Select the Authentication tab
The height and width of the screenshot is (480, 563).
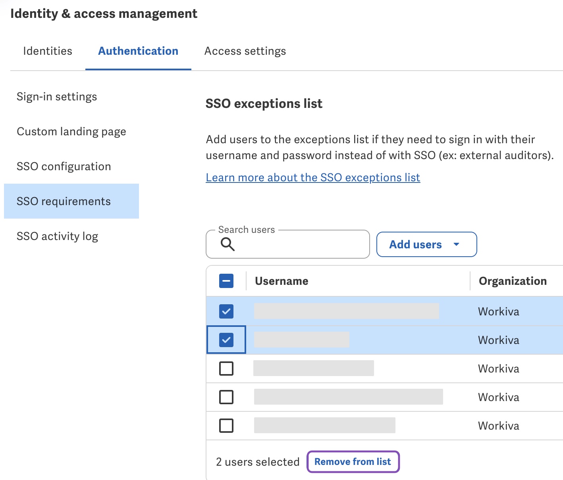(138, 51)
